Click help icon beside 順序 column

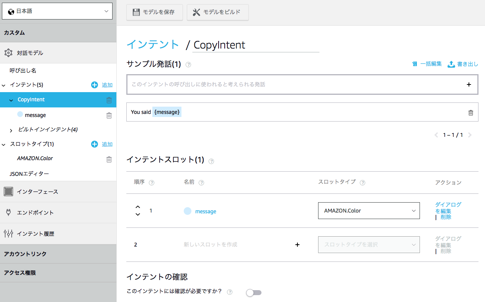tap(152, 183)
